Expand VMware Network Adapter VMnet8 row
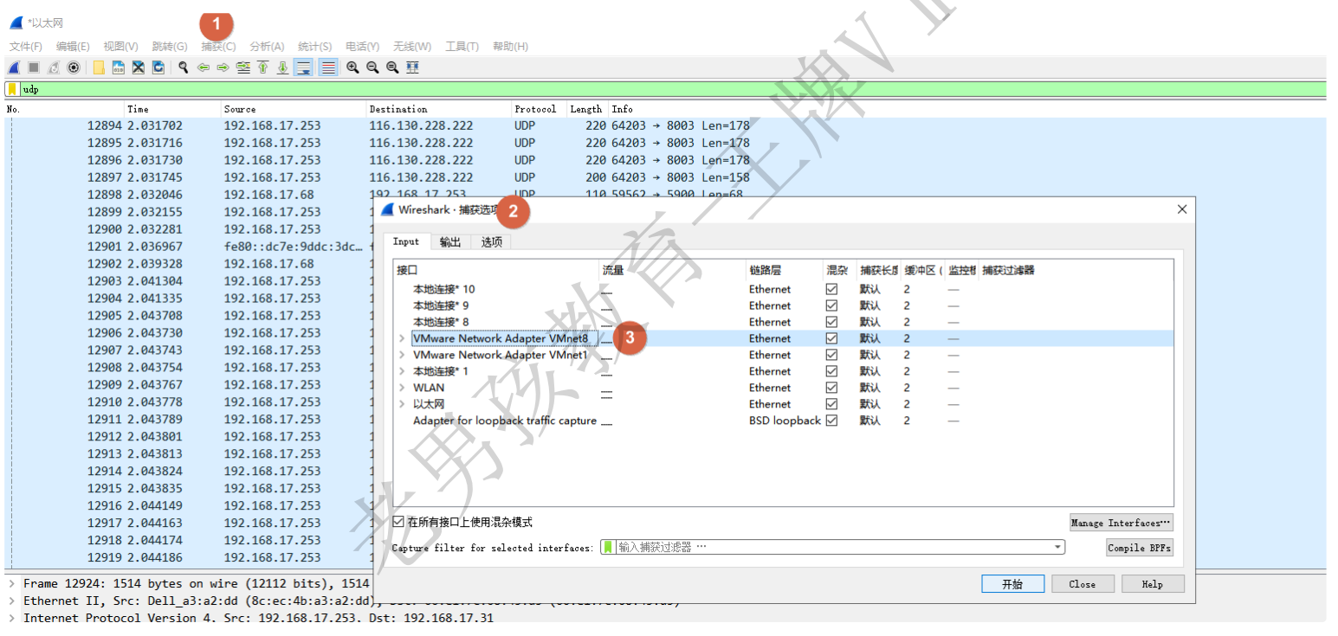 click(x=402, y=338)
